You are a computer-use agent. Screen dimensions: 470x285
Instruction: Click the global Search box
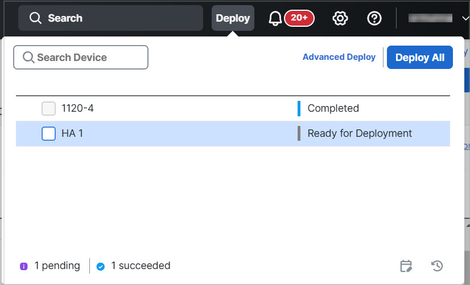[x=110, y=18]
